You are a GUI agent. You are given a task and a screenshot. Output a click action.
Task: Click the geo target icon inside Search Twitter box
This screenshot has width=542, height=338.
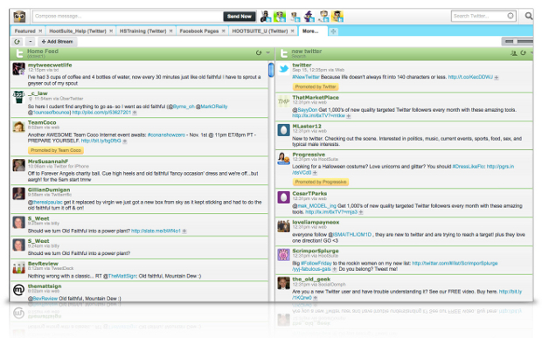coord(511,16)
